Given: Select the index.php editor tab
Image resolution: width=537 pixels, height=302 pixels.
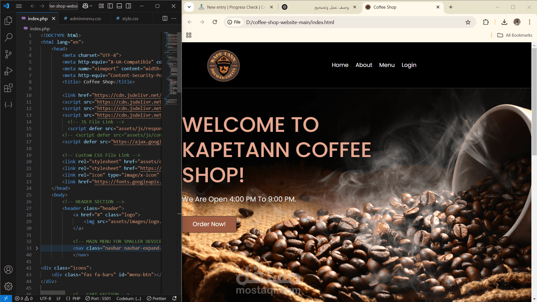Looking at the screenshot, I should click(37, 18).
